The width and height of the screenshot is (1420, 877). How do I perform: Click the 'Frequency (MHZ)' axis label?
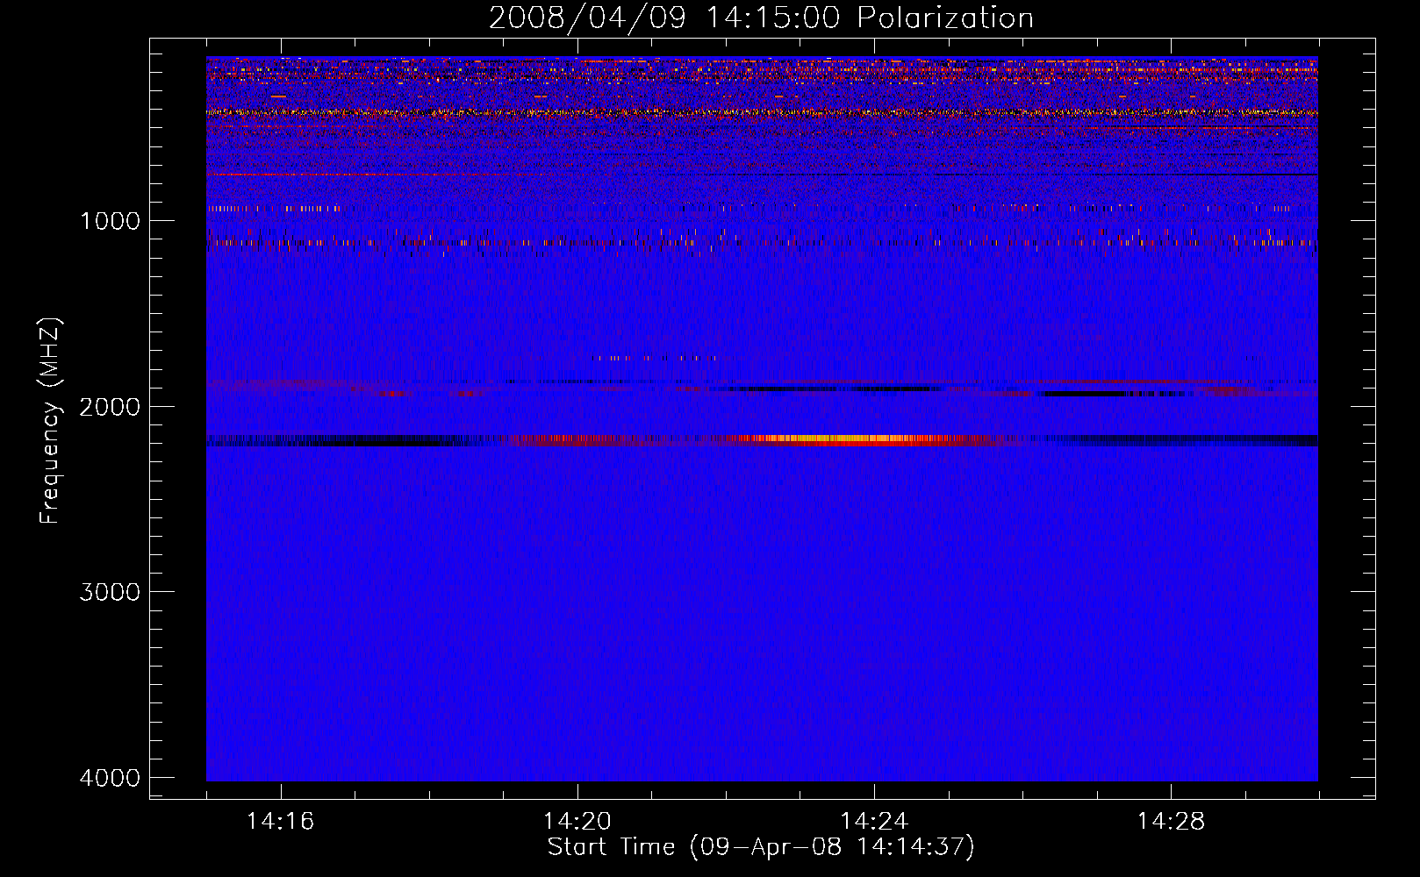tap(50, 421)
